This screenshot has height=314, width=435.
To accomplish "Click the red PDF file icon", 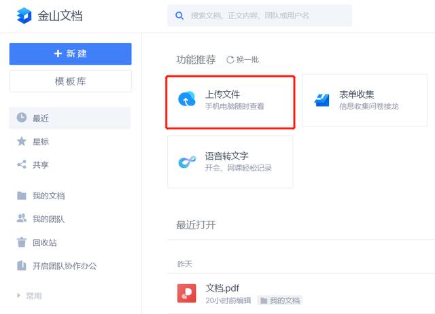I will [187, 293].
